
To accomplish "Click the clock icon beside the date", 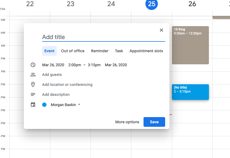I will tap(33, 65).
